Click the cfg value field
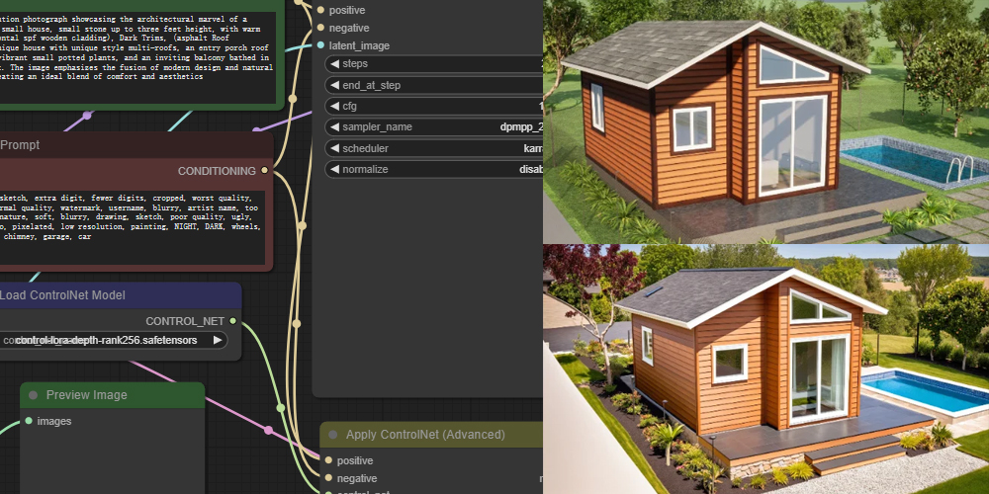The height and width of the screenshot is (494, 989). click(x=434, y=106)
